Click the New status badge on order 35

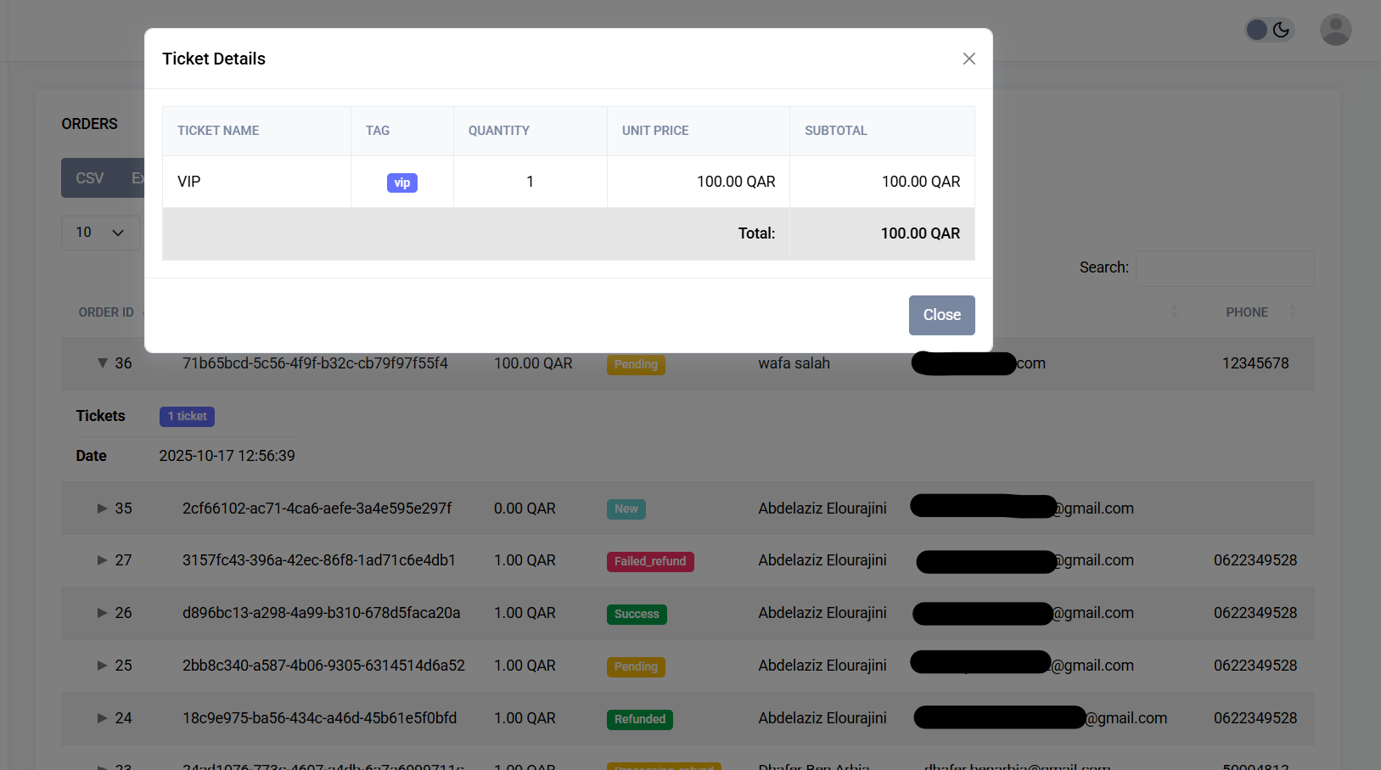pos(626,509)
